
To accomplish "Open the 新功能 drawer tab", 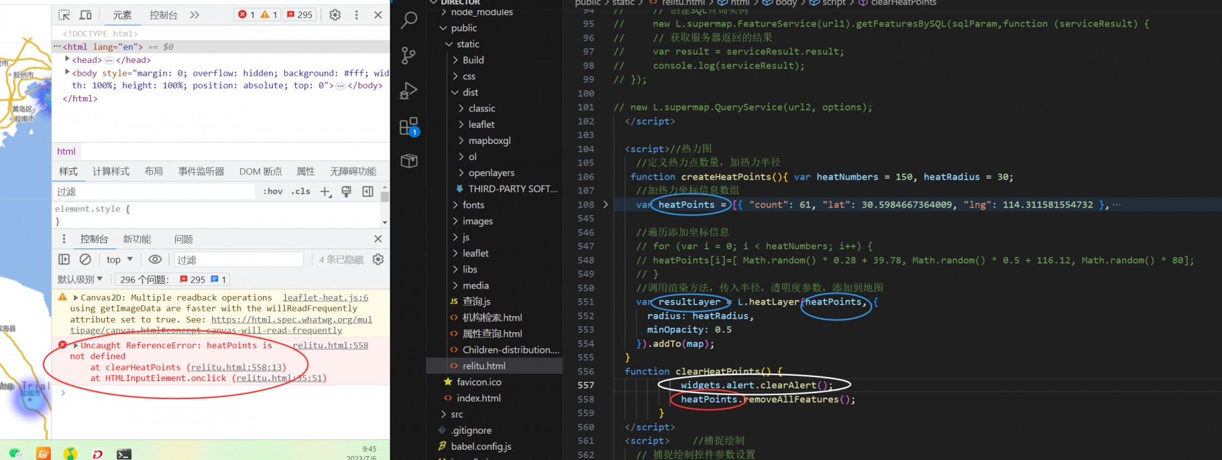I will (137, 239).
